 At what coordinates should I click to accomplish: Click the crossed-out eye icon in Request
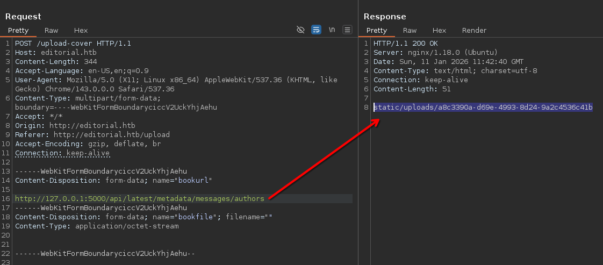pyautogui.click(x=301, y=30)
